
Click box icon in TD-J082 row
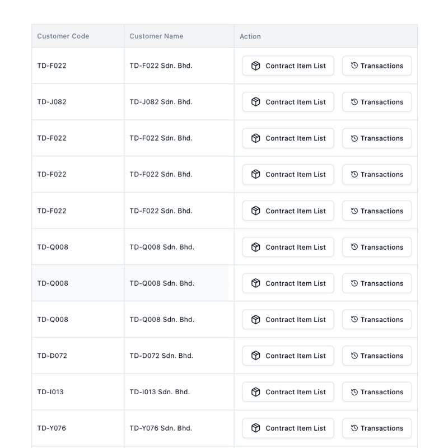pyautogui.click(x=255, y=102)
